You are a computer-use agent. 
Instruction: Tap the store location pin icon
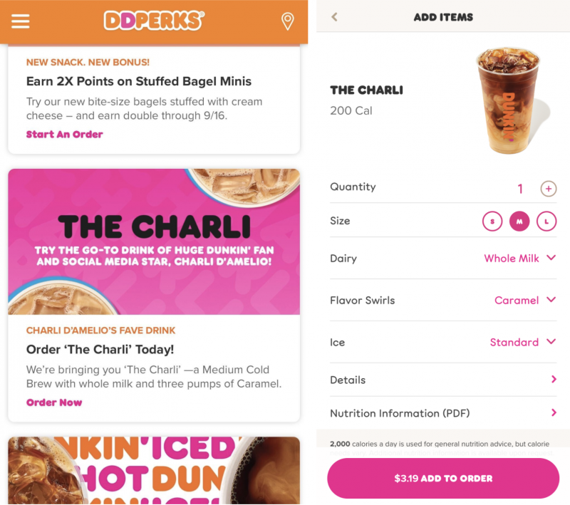[x=288, y=21]
